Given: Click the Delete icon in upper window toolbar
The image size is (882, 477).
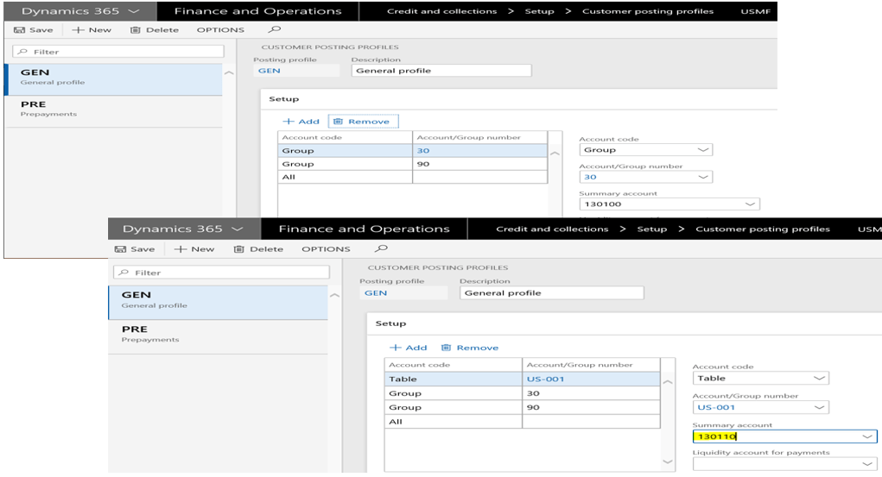Looking at the screenshot, I should (x=135, y=30).
